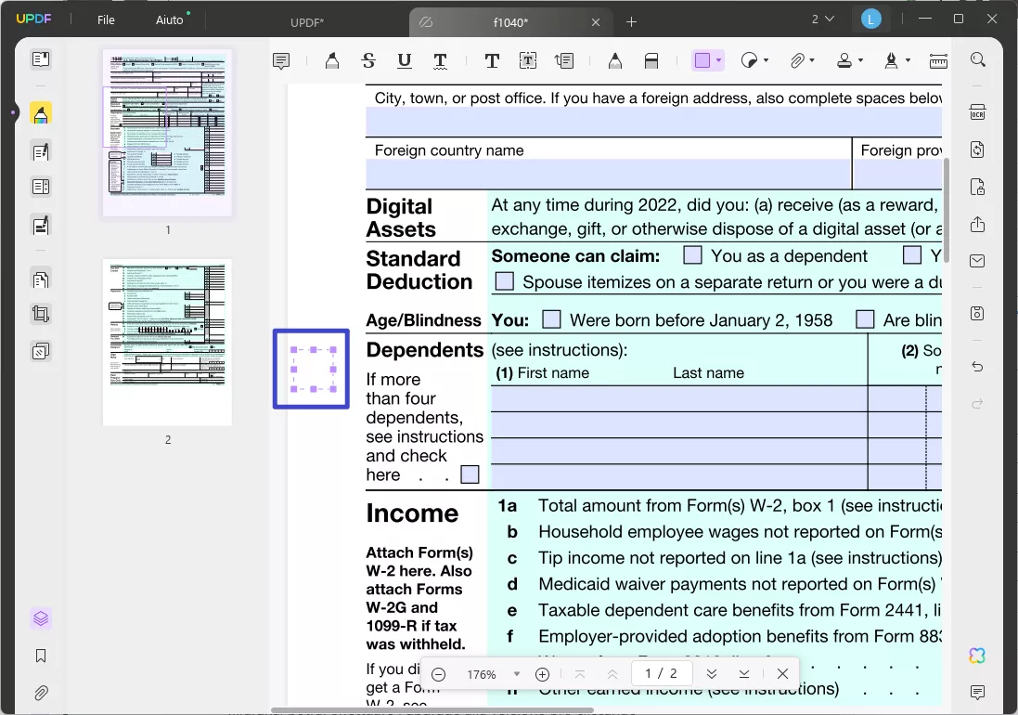Click the vertical document scrollbar

tap(947, 210)
